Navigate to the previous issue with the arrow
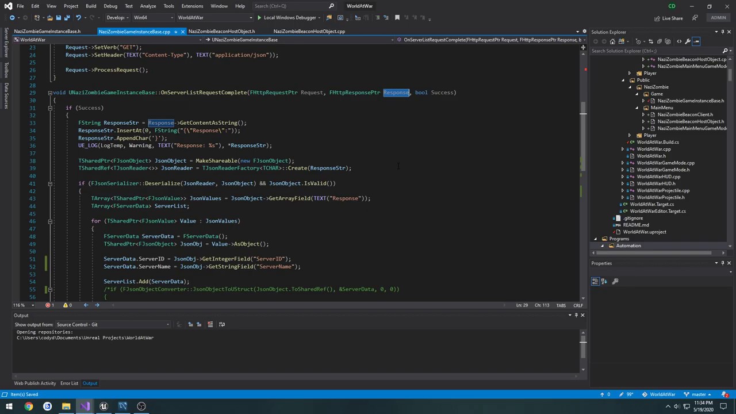736x414 pixels. tap(86, 305)
